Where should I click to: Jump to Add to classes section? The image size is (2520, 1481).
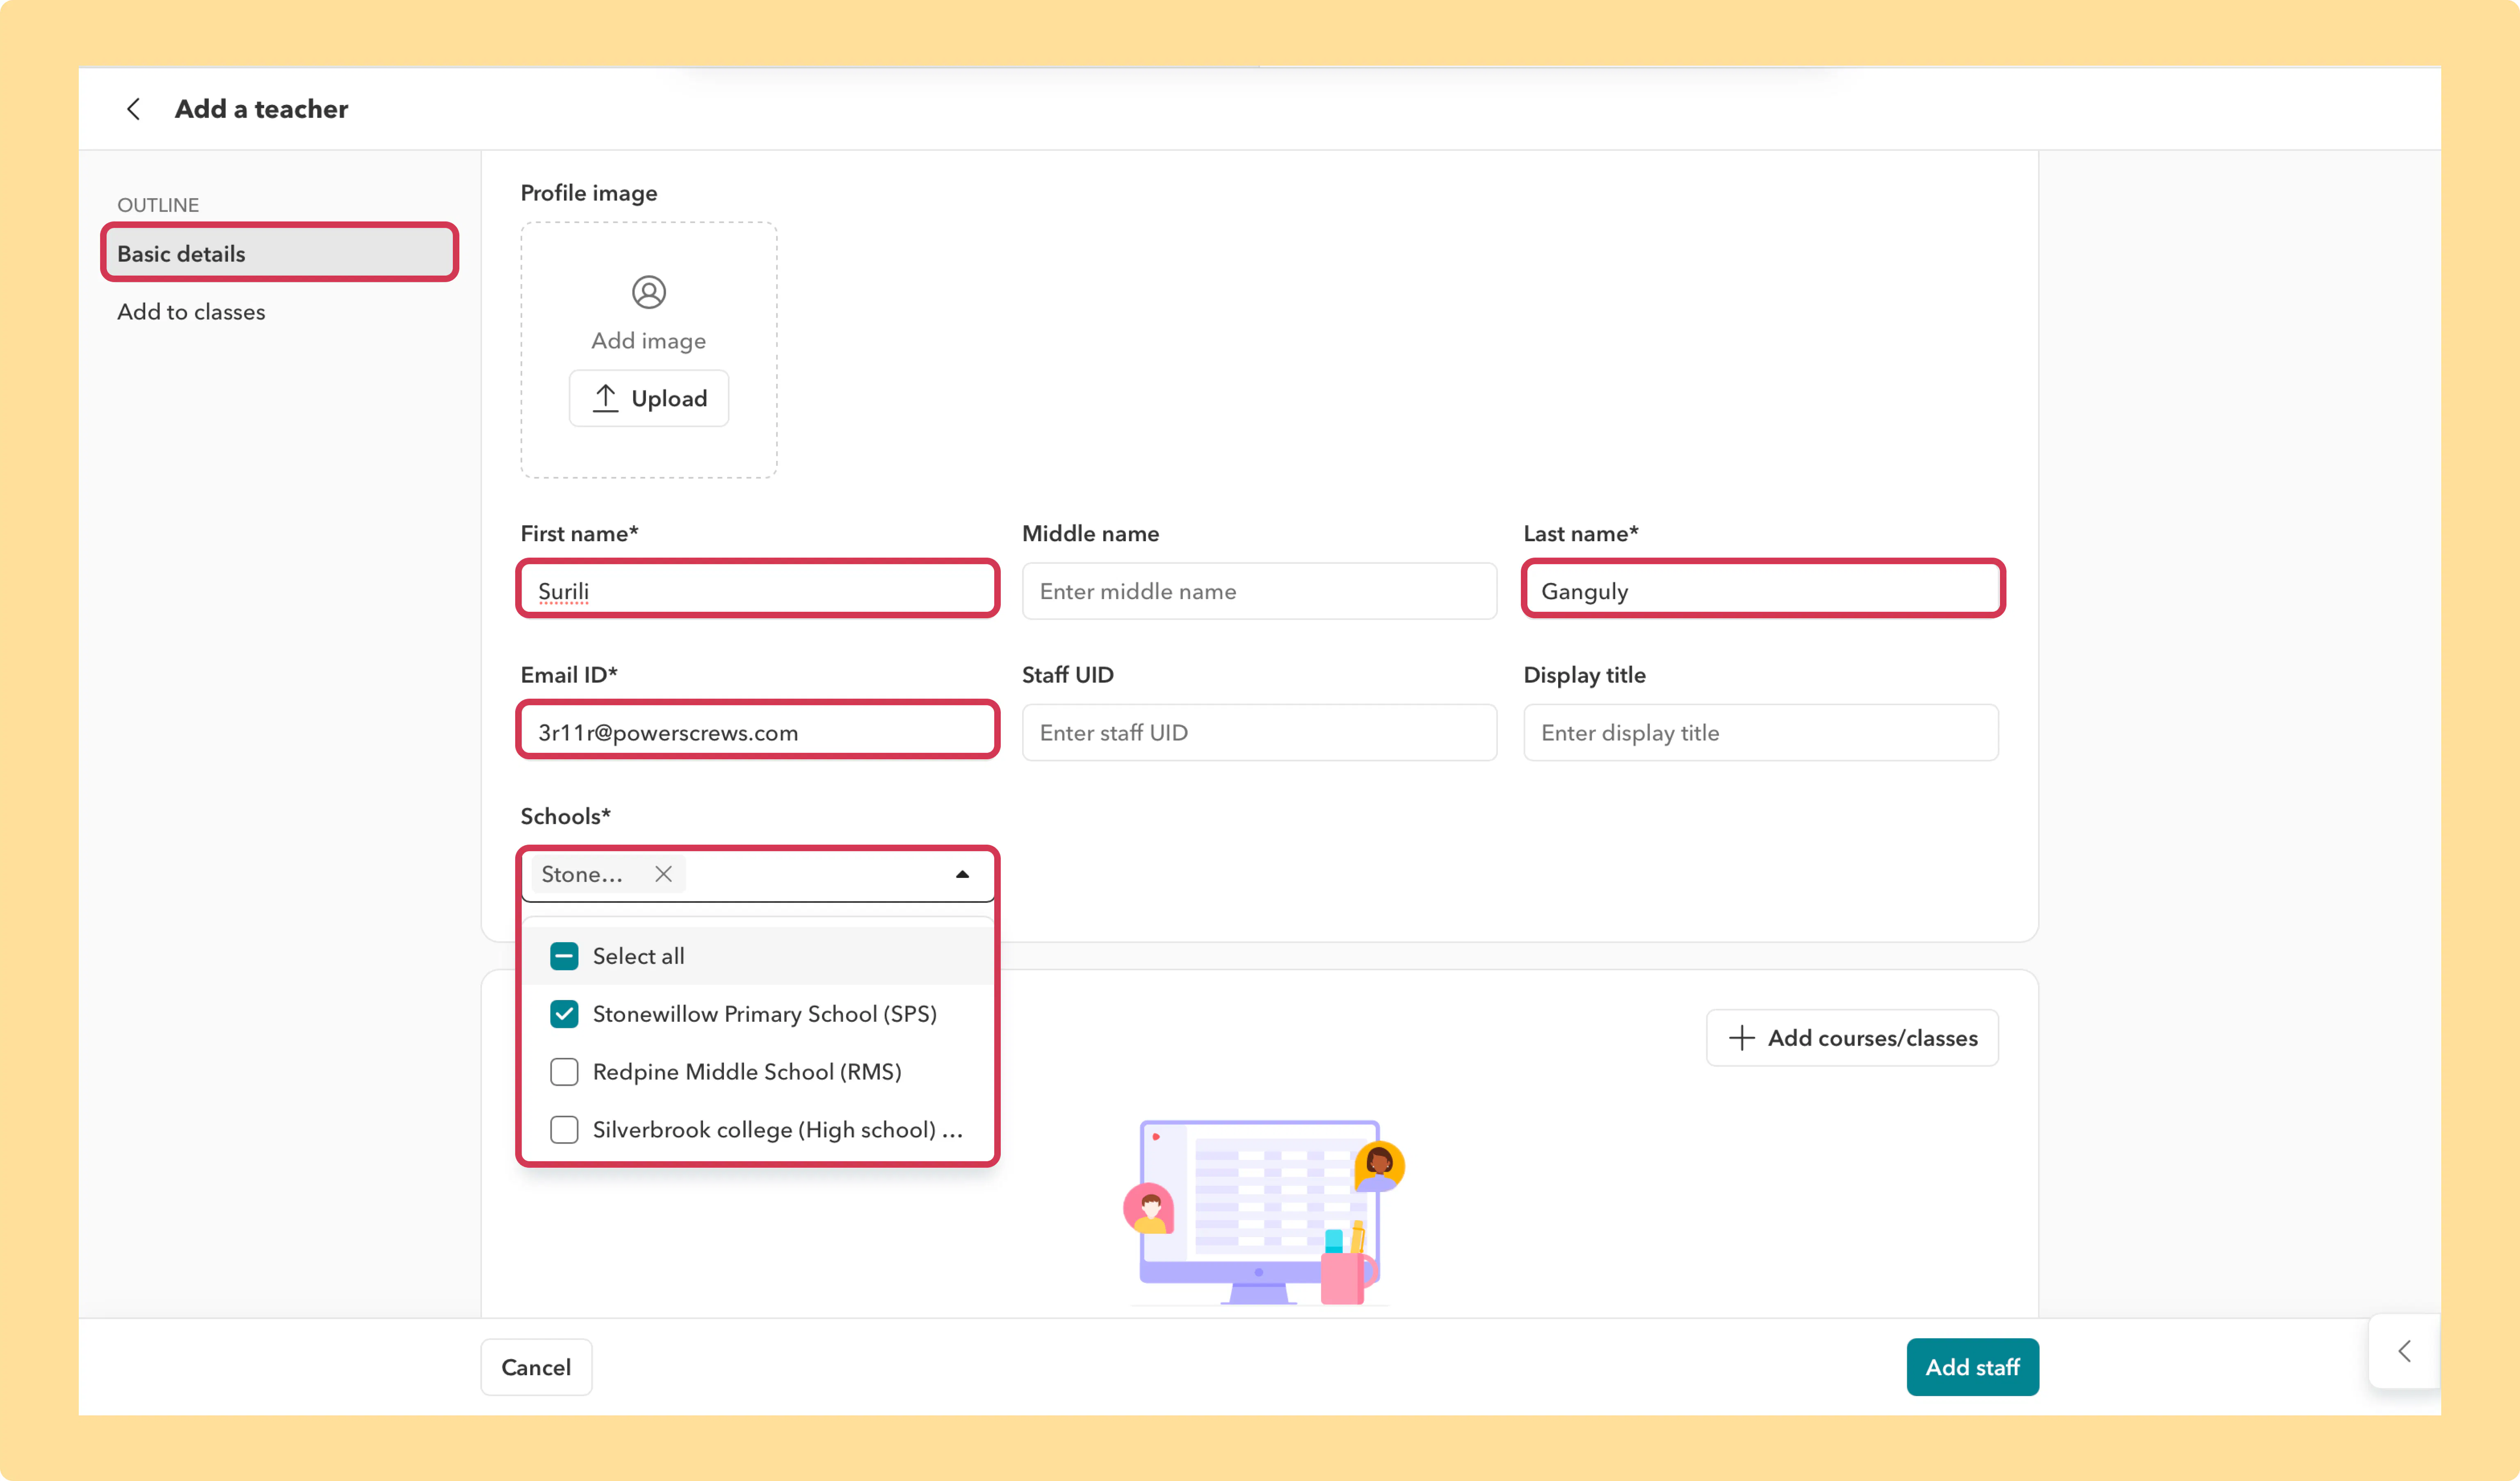pyautogui.click(x=191, y=312)
